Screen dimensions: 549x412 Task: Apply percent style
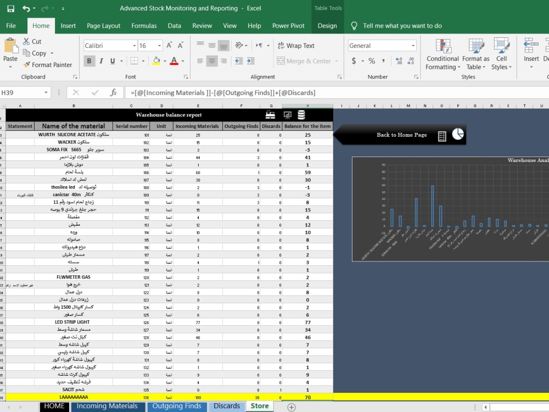372,61
